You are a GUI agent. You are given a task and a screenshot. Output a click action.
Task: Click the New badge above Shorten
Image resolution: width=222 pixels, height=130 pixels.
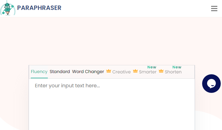pyautogui.click(x=177, y=67)
